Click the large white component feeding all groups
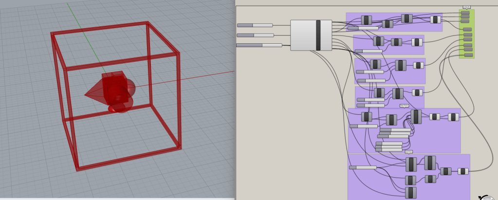498x200 pixels. [311, 35]
